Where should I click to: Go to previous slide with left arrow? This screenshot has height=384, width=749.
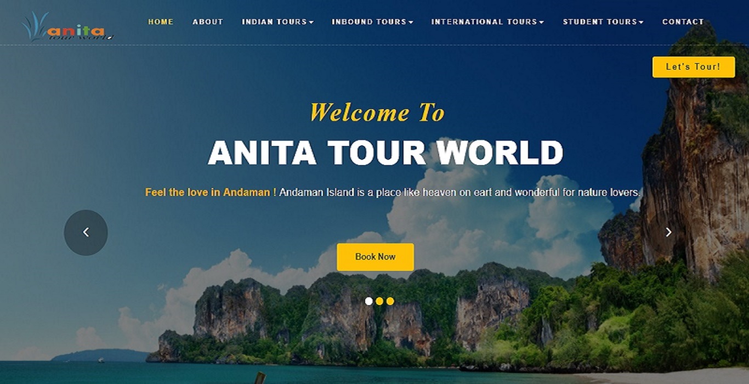86,233
